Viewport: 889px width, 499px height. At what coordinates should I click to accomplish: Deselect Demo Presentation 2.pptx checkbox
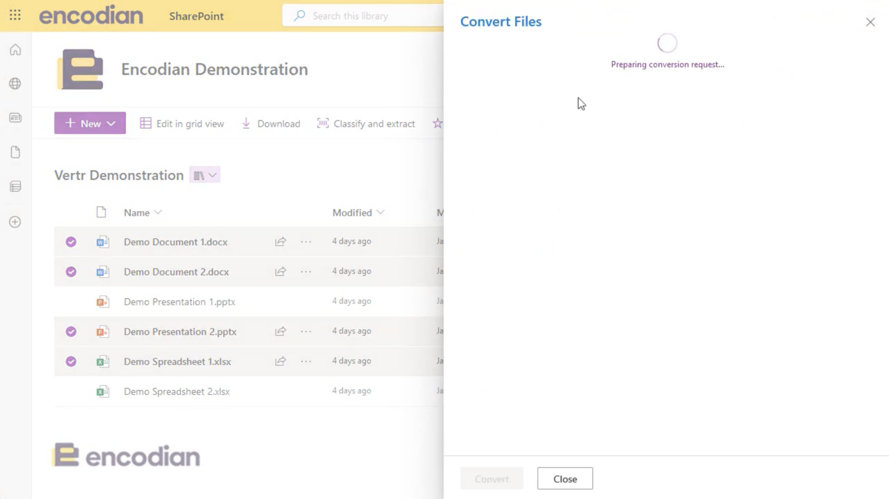[x=71, y=332]
